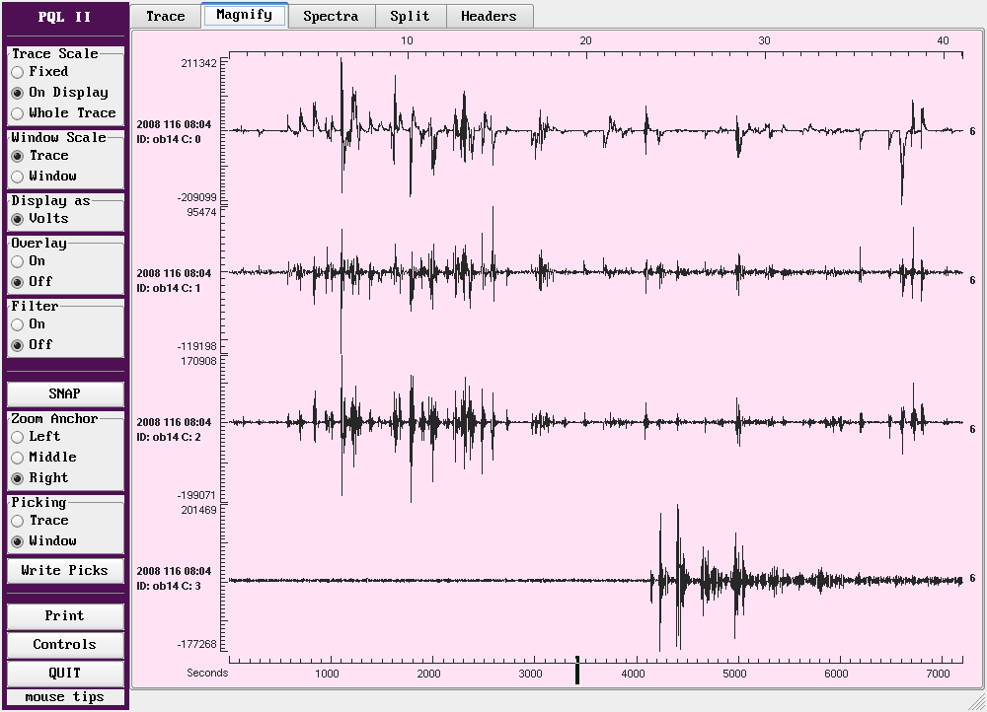This screenshot has width=987, height=712.
Task: Open the Split tab
Action: coord(410,16)
